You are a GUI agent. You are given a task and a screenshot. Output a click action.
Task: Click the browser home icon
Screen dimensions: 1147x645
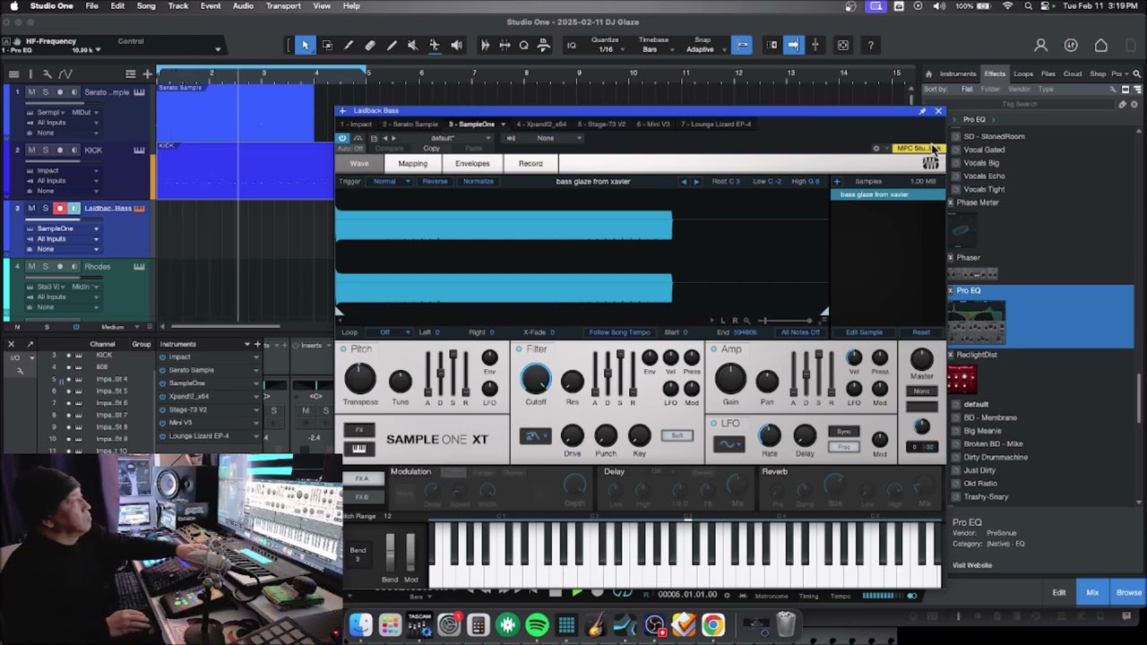pyautogui.click(x=928, y=73)
